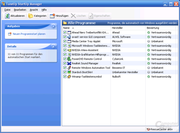This screenshot has width=180, height=133.
Task: Open the Hilfe menu
Action: point(44,10)
